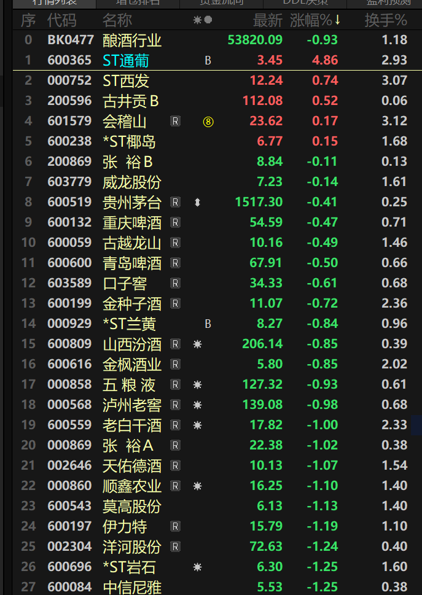
Task: Sort by the 换手% column header
Action: coord(386,20)
